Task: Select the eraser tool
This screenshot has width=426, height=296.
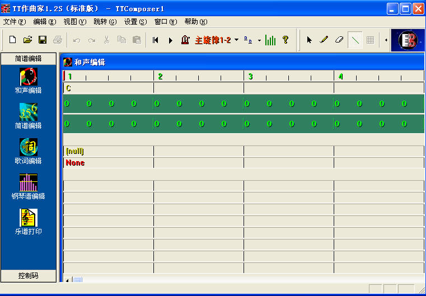Action: tap(339, 40)
